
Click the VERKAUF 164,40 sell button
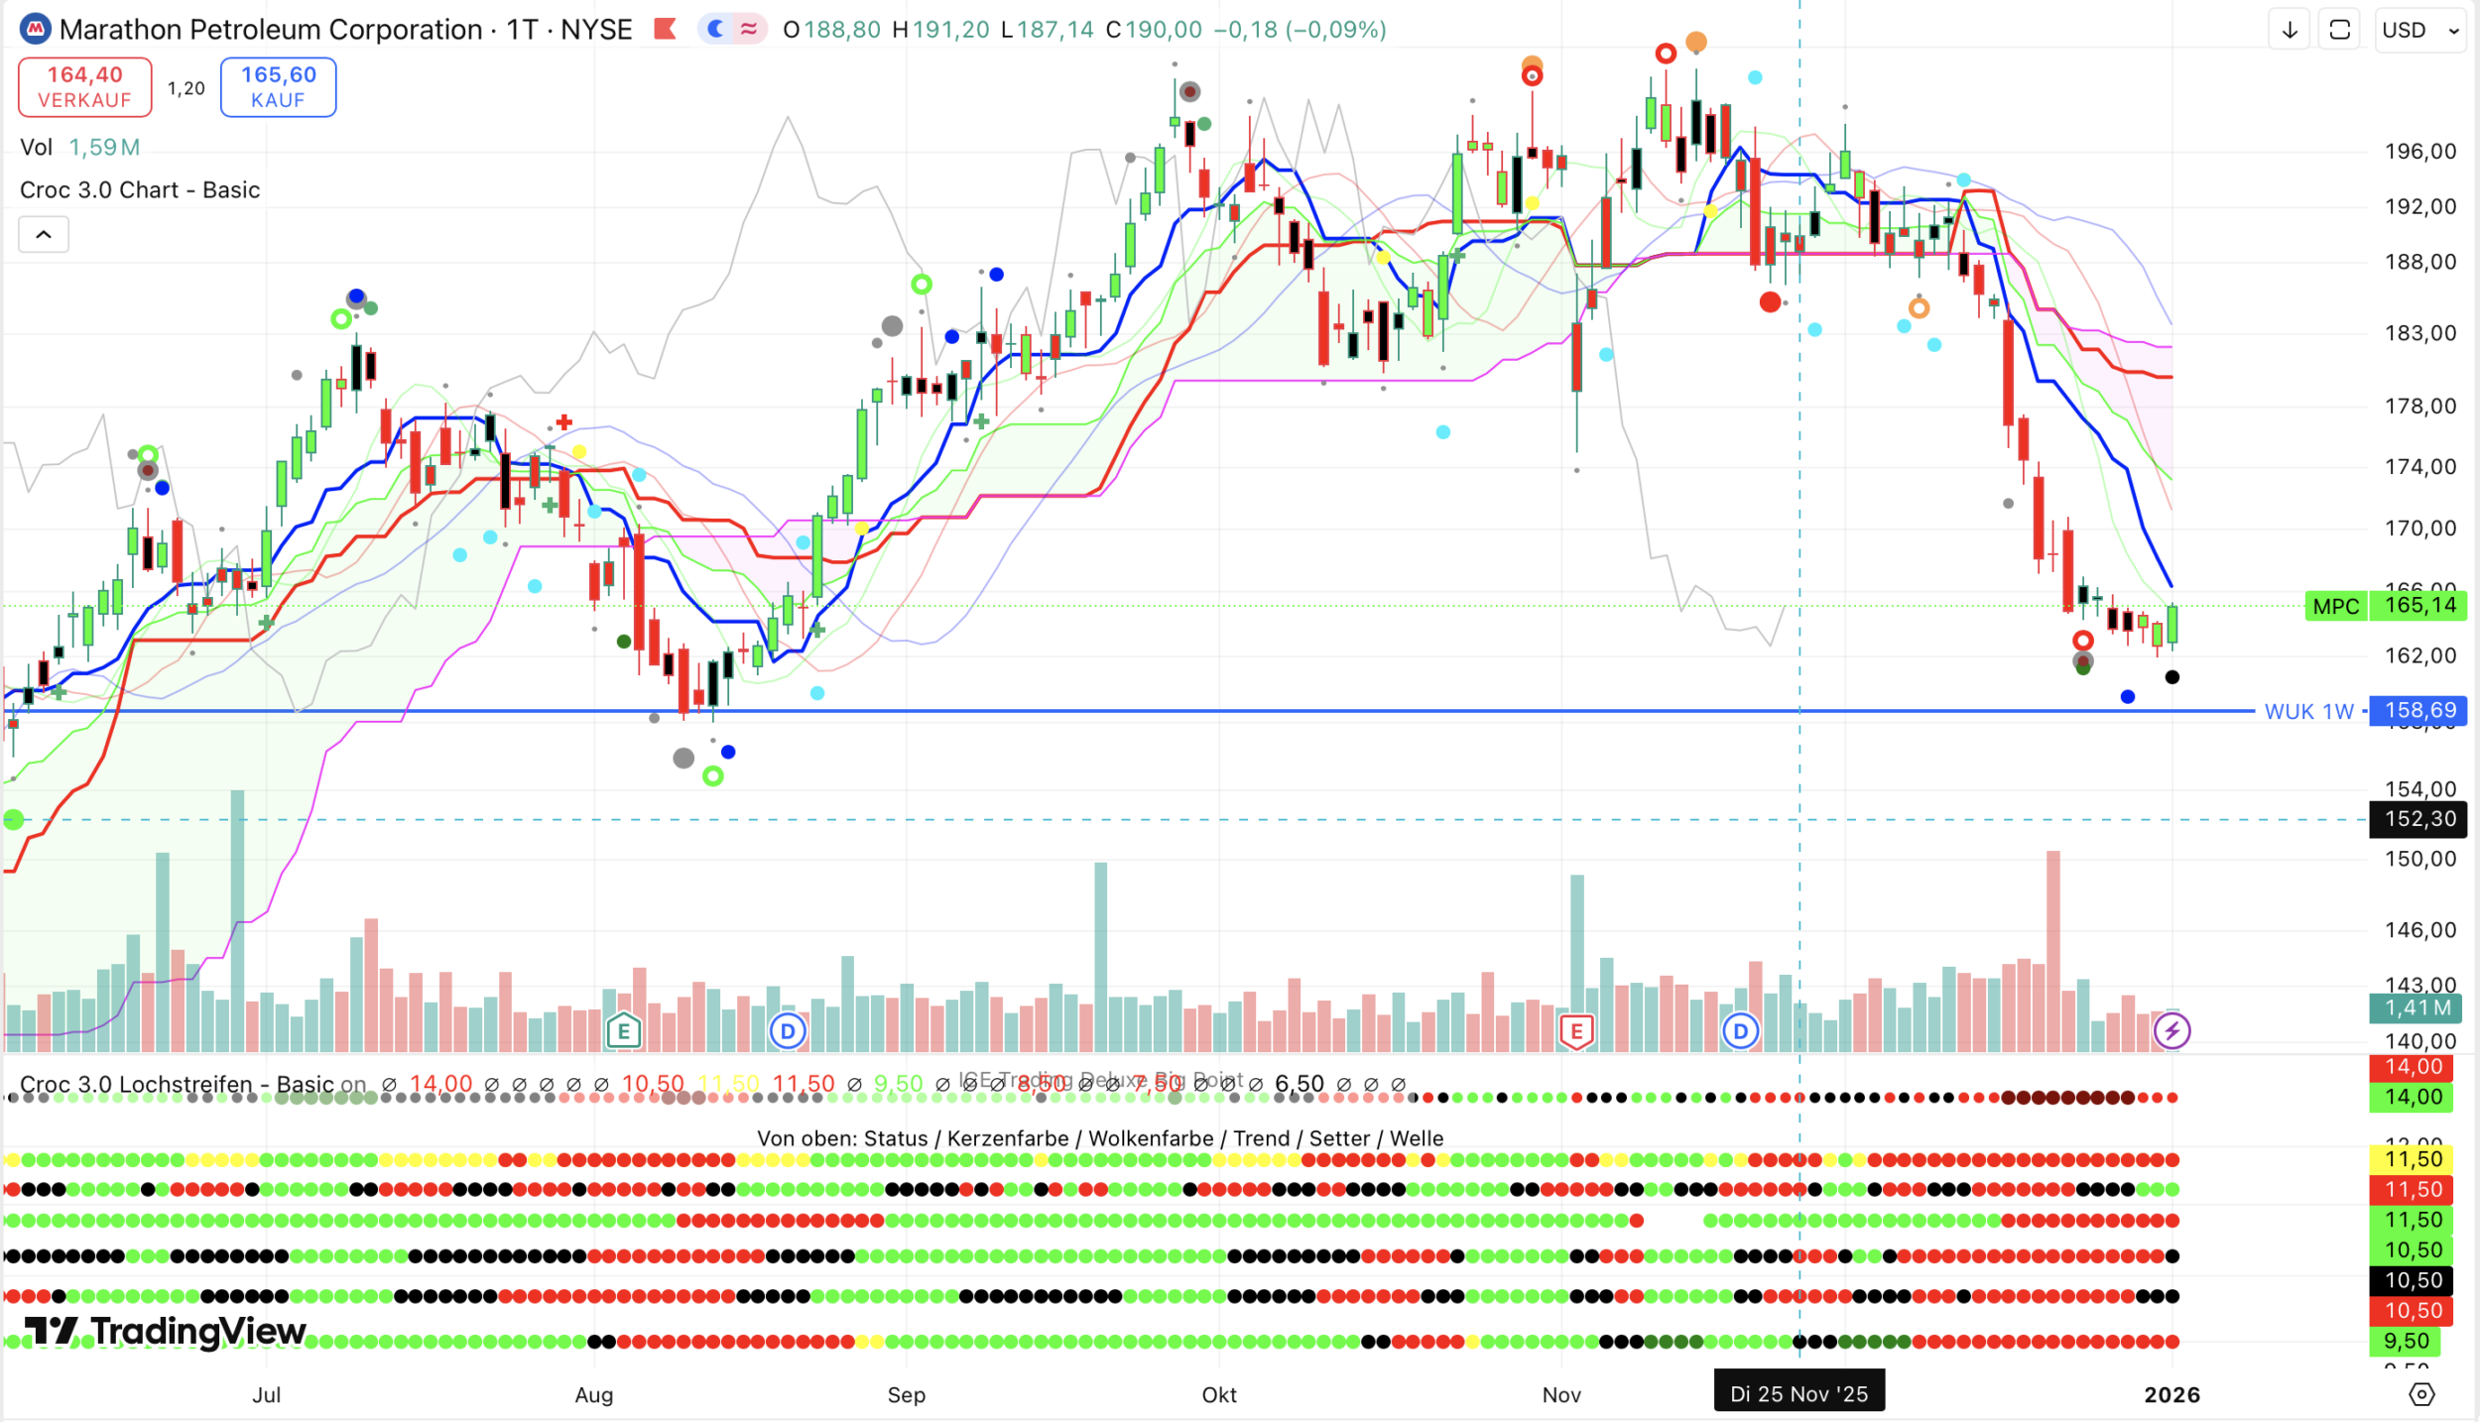click(84, 87)
